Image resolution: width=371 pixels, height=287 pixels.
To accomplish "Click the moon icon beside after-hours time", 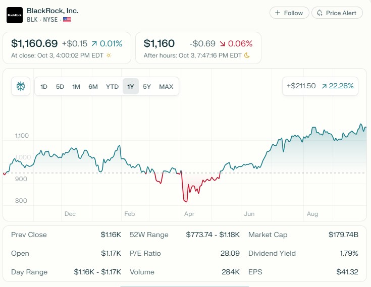I will 247,55.
